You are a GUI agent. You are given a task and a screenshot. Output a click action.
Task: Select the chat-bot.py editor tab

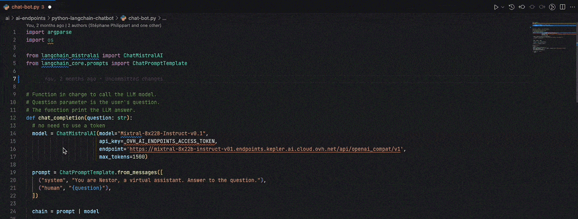click(x=25, y=7)
